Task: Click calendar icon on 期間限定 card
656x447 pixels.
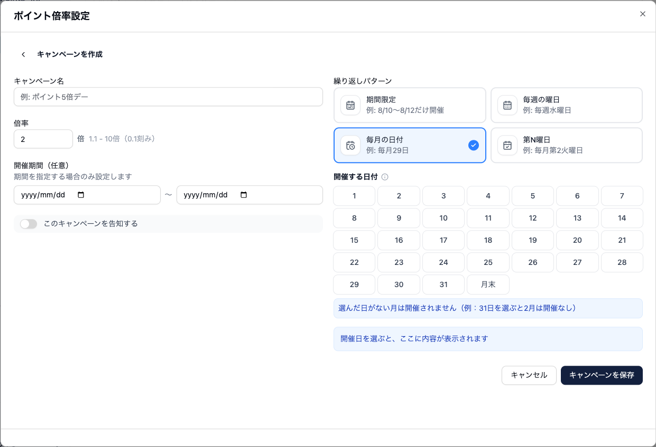Action: point(350,106)
